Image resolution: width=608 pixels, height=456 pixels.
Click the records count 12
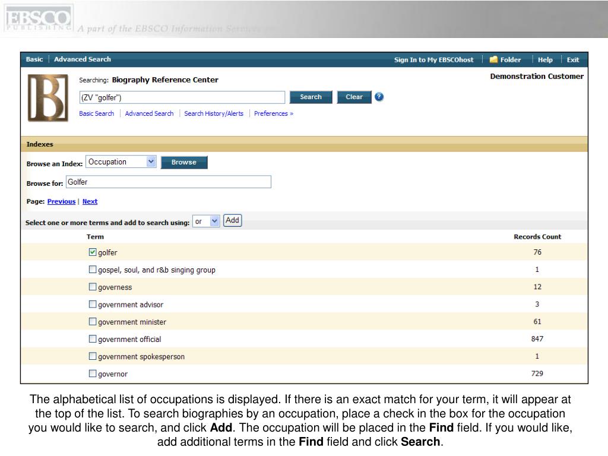tap(537, 287)
